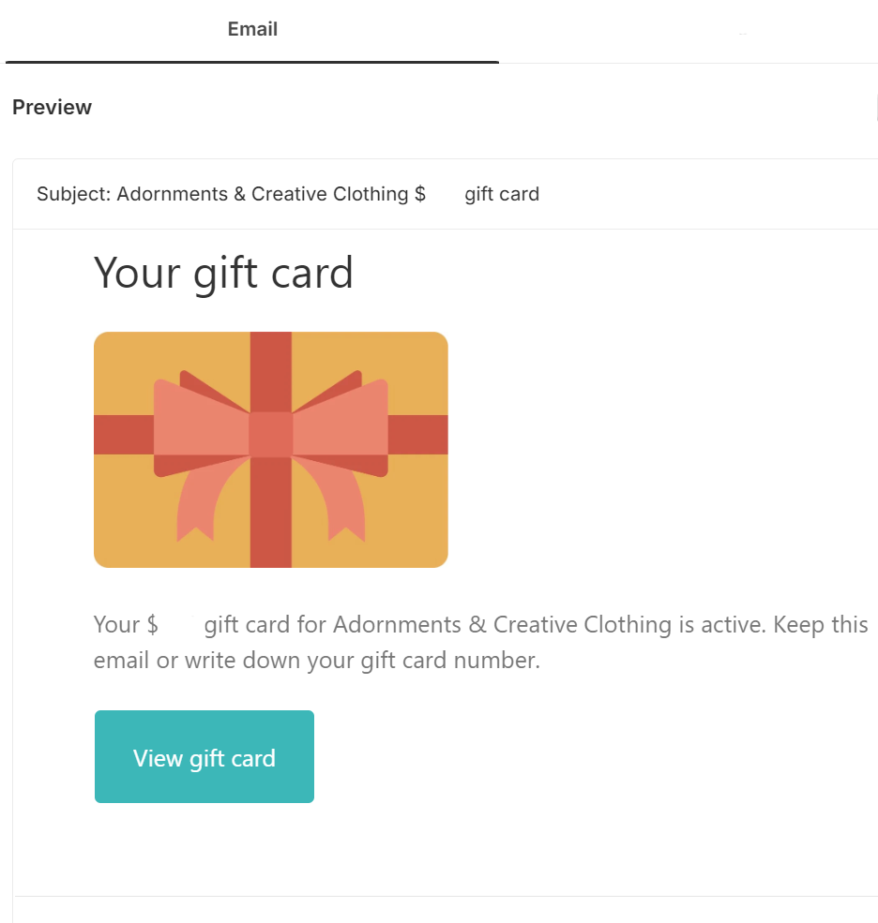Click the word Subject in the subject line
Screen dimensions: 878x923
pyautogui.click(x=71, y=195)
